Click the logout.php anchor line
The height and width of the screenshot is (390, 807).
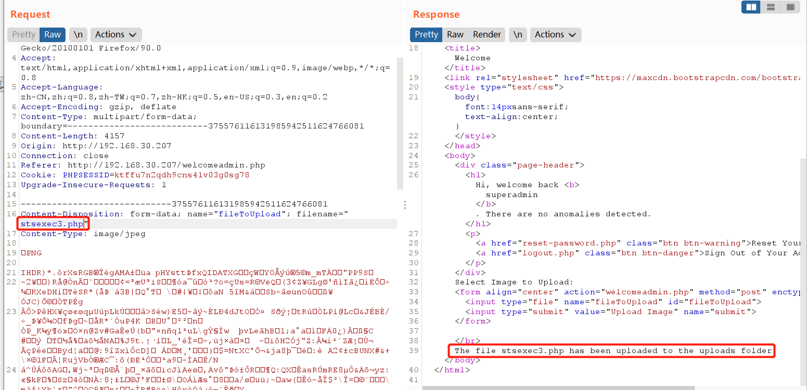(x=637, y=253)
